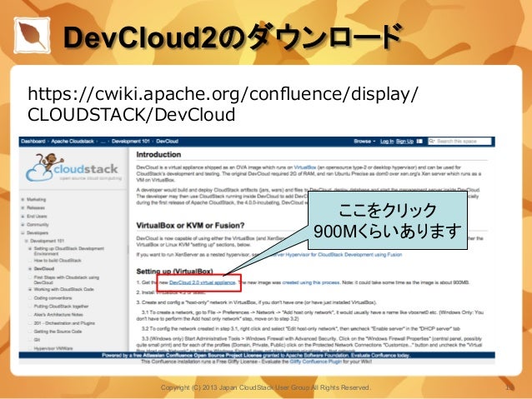The width and height of the screenshot is (532, 399).
Task: Click the sidebar resize handle
Action: (x=128, y=250)
